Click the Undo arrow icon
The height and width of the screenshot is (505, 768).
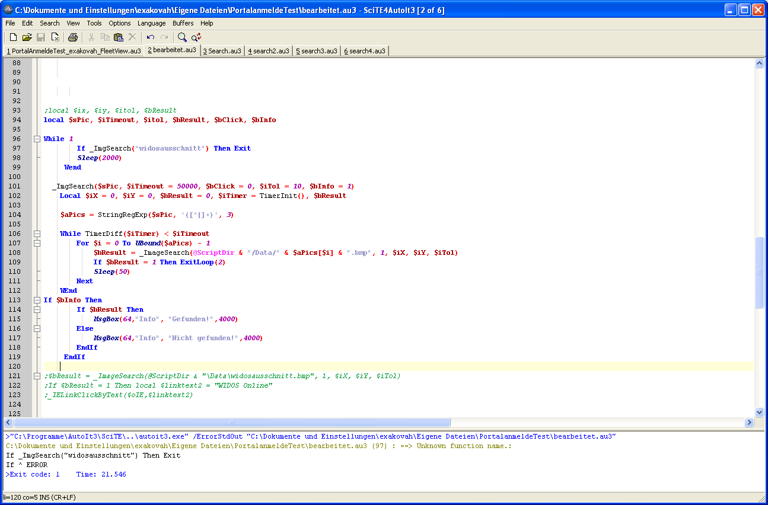pos(151,37)
